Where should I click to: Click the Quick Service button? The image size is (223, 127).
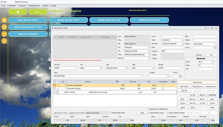click(x=198, y=82)
